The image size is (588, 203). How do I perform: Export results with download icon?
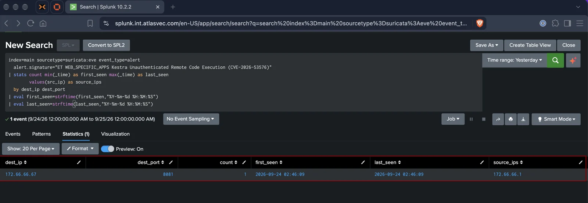point(523,119)
